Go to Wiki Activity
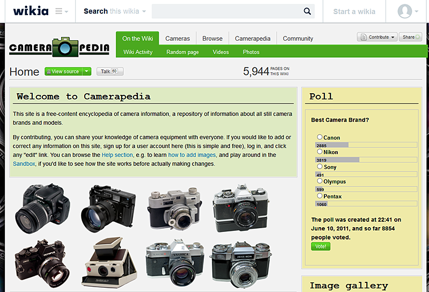The width and height of the screenshot is (429, 292). click(x=138, y=52)
